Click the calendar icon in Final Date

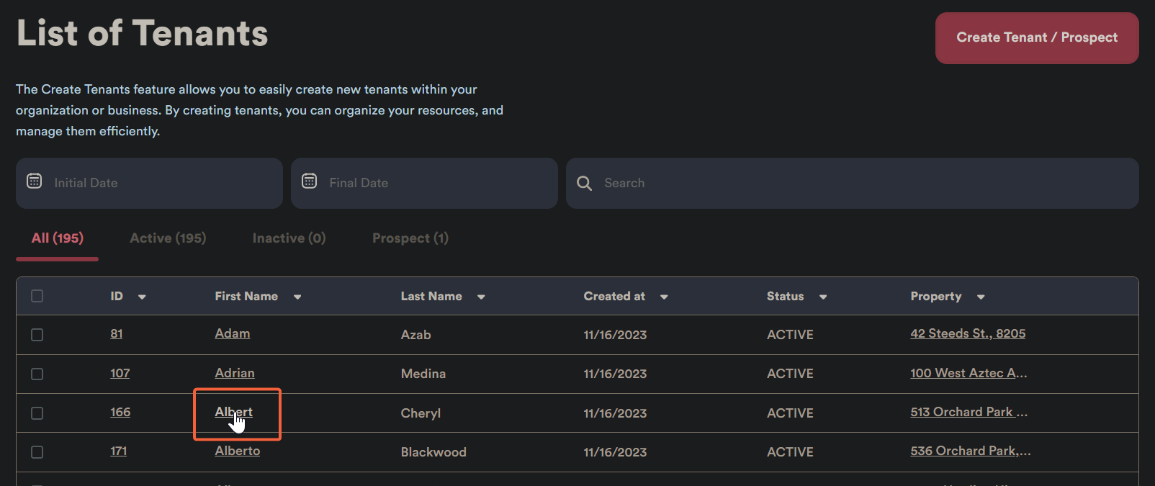pos(309,181)
